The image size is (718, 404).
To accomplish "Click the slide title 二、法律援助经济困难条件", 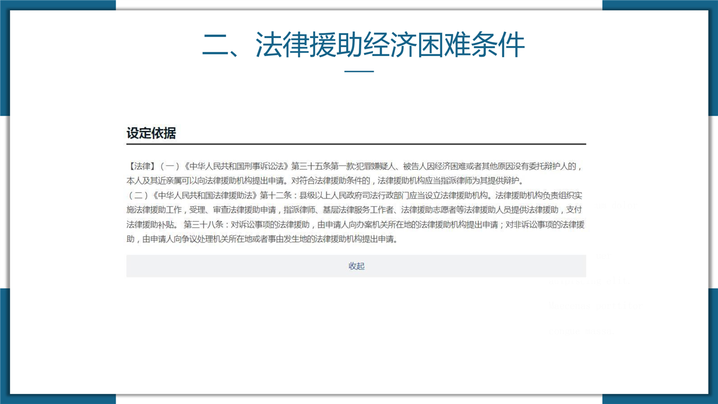I will 363,45.
